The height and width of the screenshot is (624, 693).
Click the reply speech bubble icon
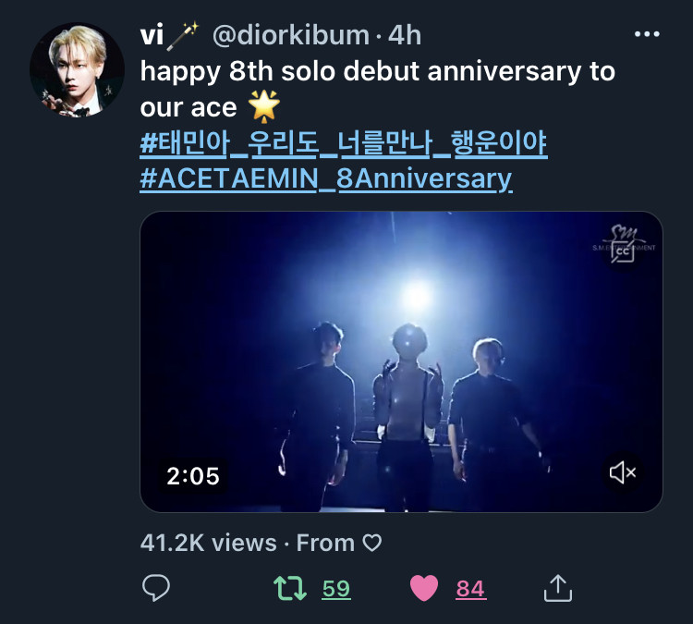[x=156, y=588]
